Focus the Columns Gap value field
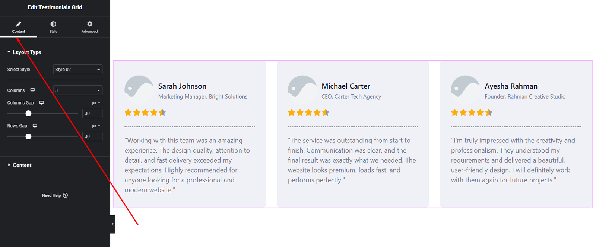596x247 pixels. tap(92, 113)
